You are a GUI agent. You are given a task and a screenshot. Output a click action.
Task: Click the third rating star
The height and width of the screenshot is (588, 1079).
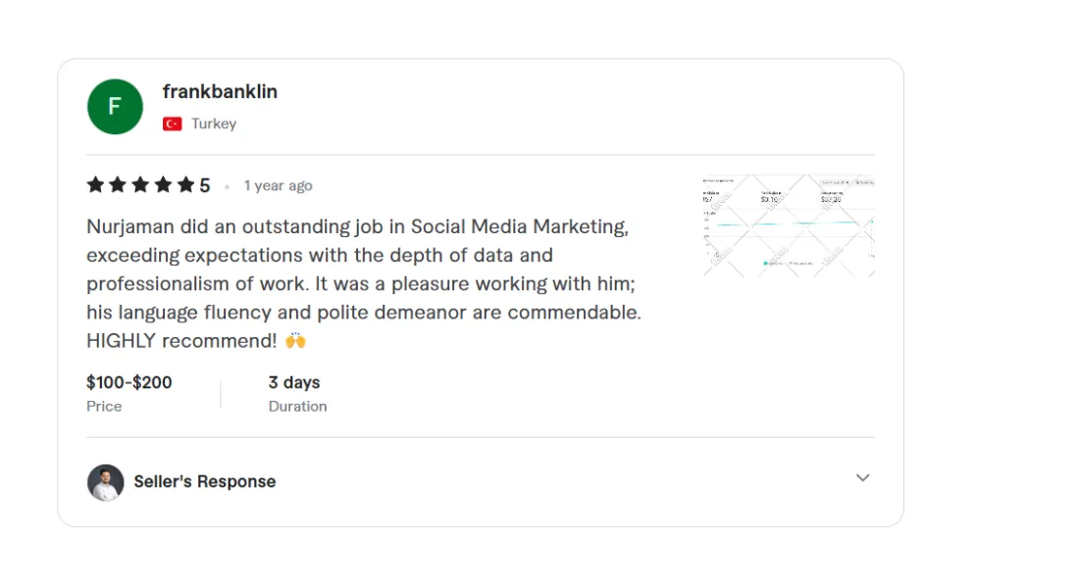(x=140, y=185)
